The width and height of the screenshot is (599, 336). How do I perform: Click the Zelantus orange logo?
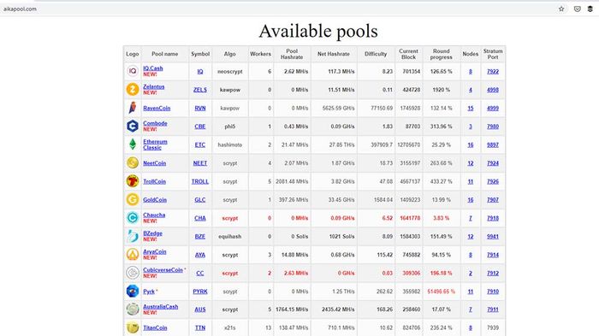(x=133, y=90)
